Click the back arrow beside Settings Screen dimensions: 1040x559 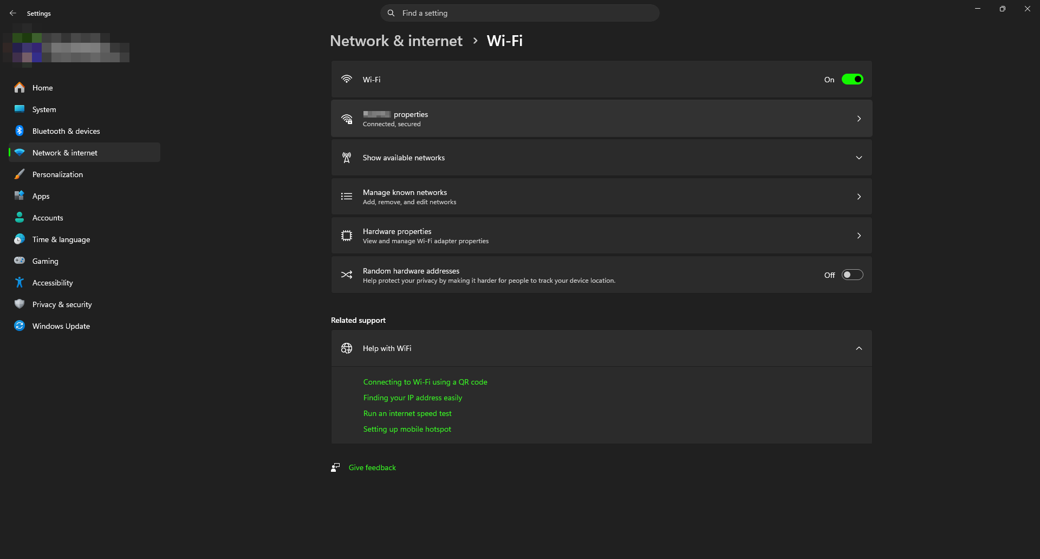pos(13,13)
